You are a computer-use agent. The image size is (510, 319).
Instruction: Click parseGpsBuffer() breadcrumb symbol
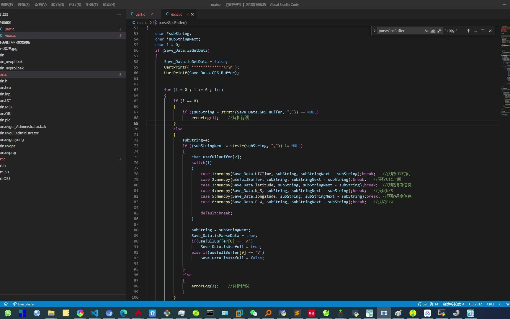pos(172,22)
